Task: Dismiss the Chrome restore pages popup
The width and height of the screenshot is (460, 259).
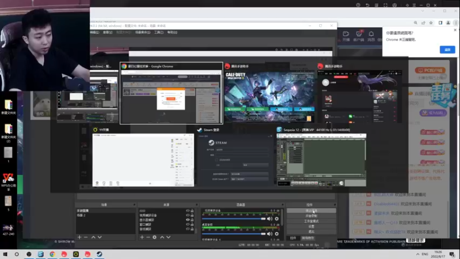Action: click(x=455, y=30)
